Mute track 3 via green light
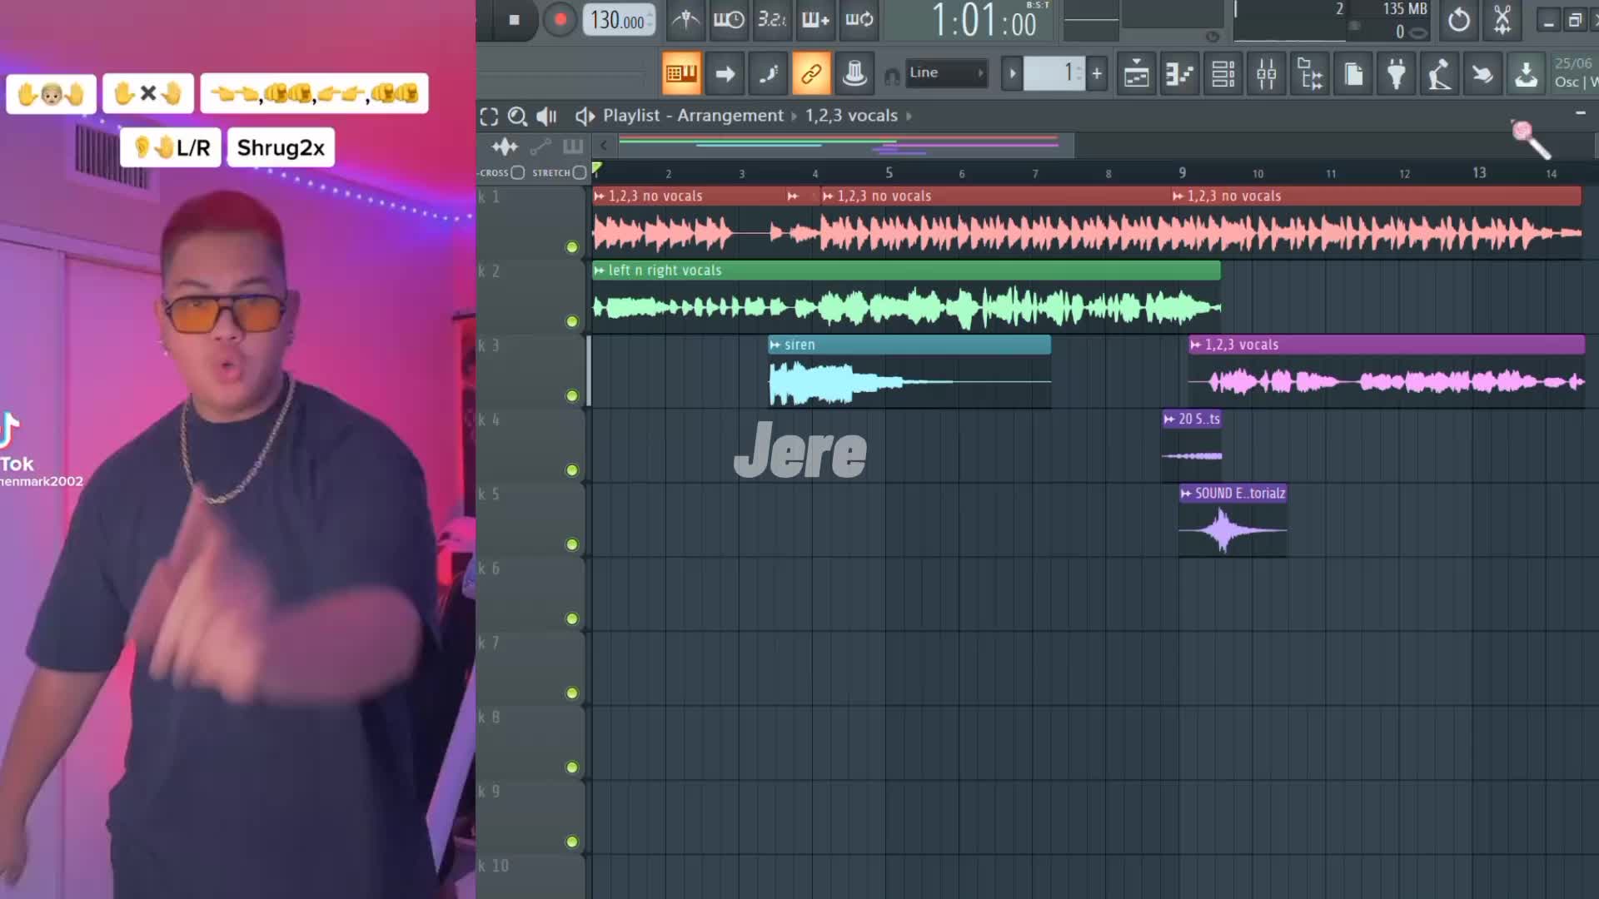 [x=572, y=395]
